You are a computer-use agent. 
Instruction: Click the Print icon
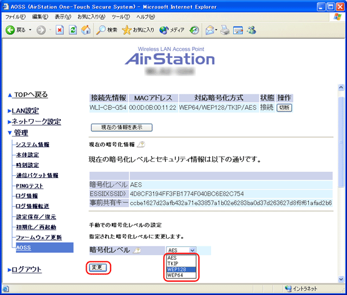click(x=225, y=30)
